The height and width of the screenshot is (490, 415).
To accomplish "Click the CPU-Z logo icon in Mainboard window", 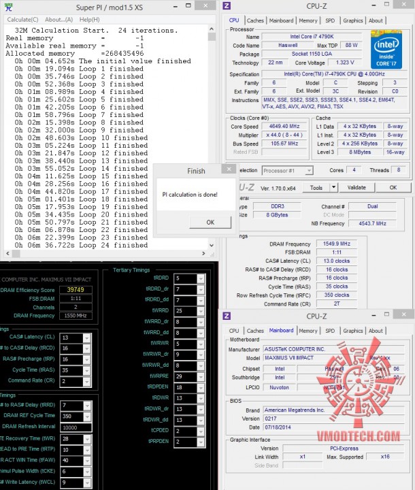I will click(227, 316).
